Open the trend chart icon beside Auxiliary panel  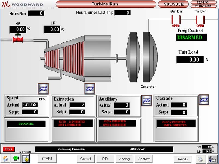(147, 100)
